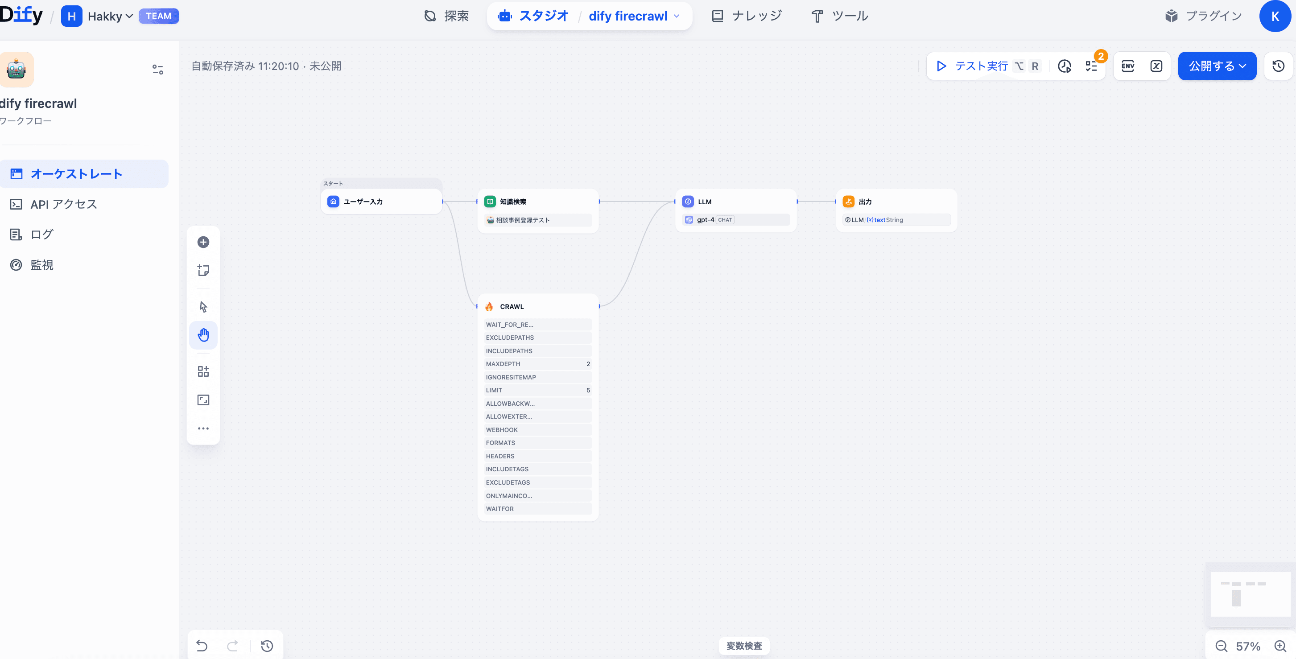Select the hand pan mode tool

(203, 335)
